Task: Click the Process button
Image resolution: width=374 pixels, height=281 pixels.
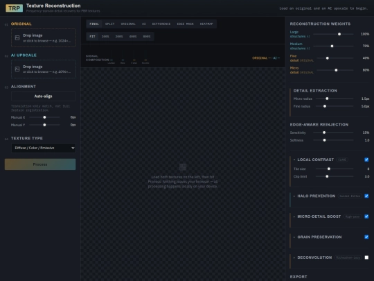Action: [x=40, y=164]
